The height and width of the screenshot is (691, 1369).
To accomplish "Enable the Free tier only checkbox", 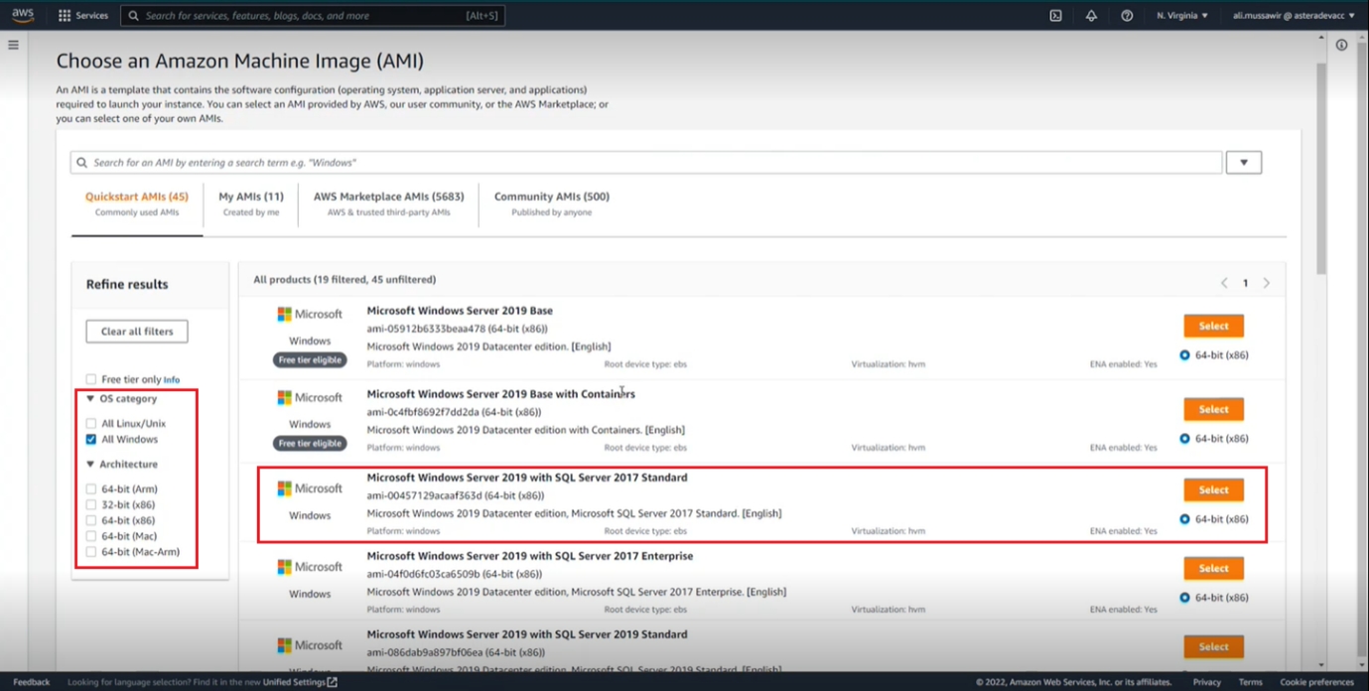I will [91, 379].
